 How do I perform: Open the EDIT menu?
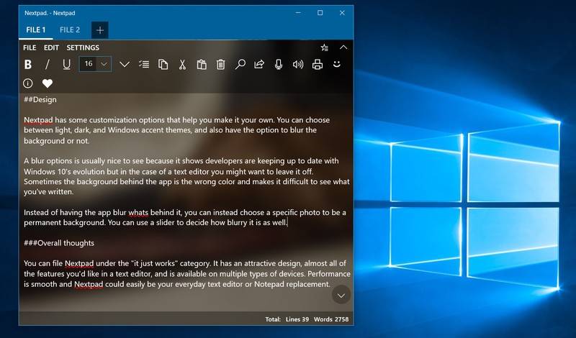51,47
